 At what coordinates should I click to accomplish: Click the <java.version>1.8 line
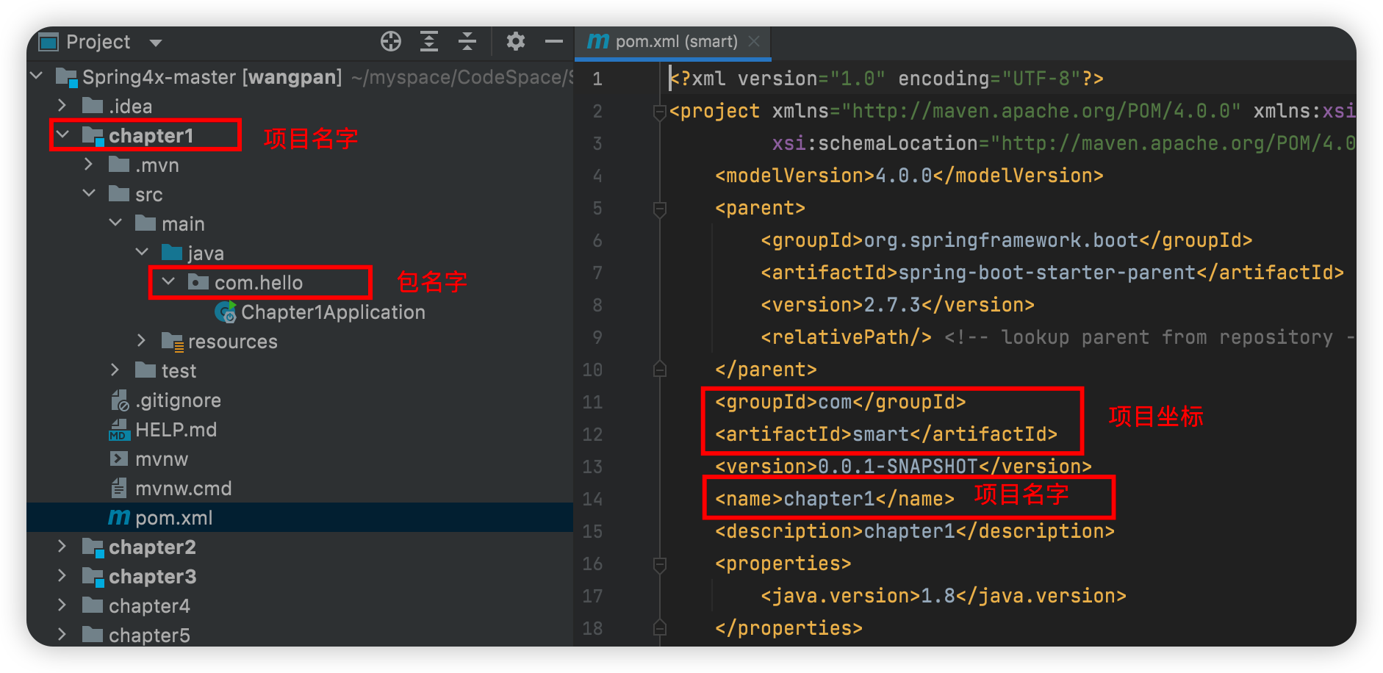click(944, 596)
